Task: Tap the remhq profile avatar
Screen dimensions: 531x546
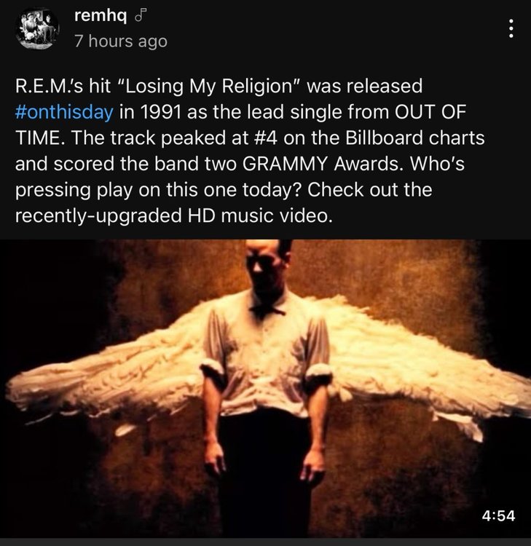Action: [x=37, y=28]
